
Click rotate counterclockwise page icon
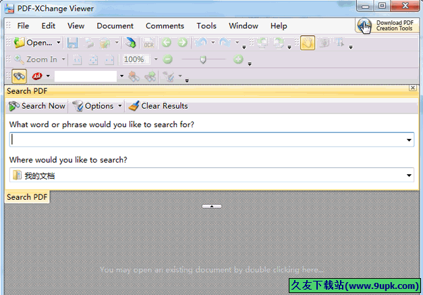[x=262, y=43]
